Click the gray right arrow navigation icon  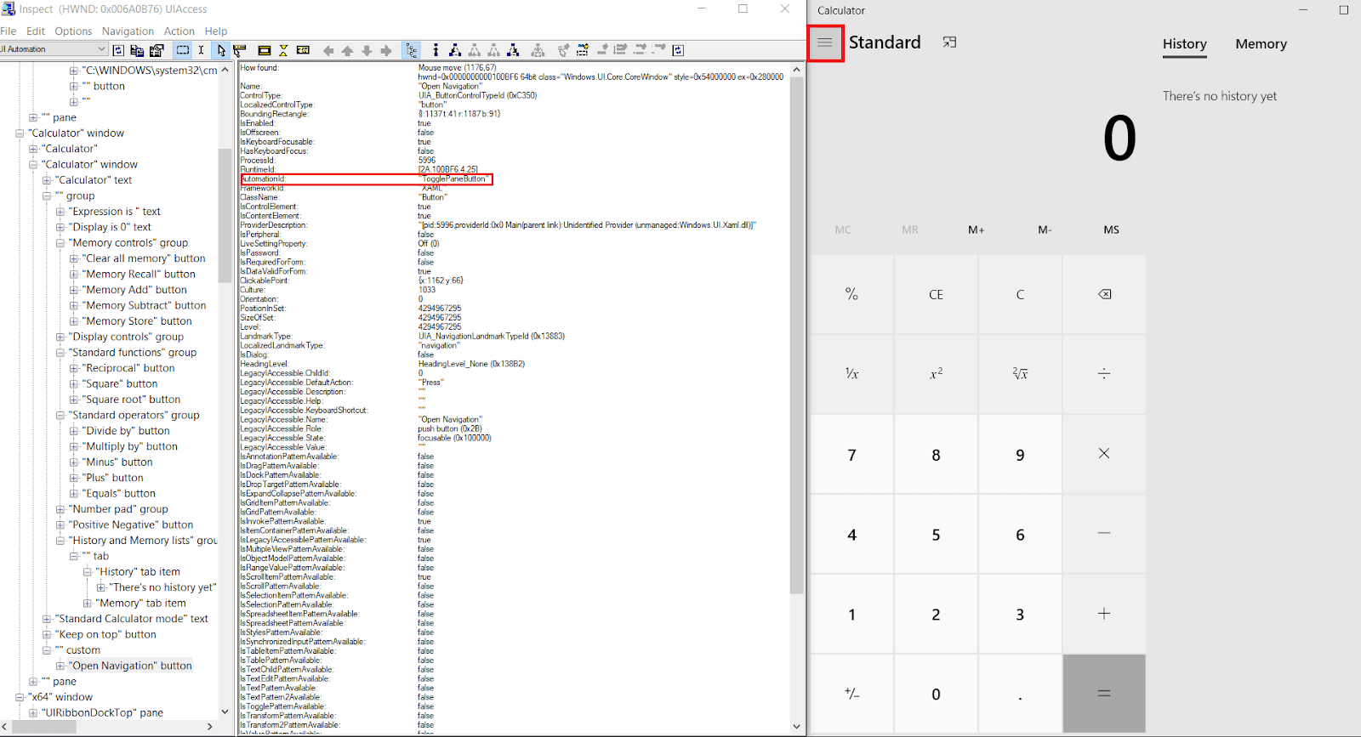tap(386, 50)
